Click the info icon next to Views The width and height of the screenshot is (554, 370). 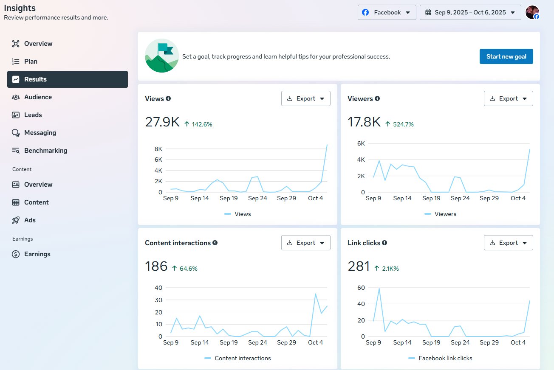pos(168,98)
